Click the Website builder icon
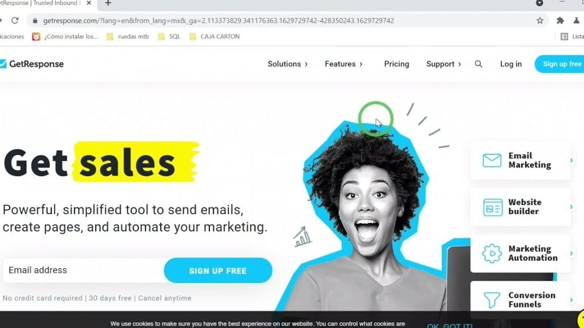Screen dimensions: 584x328 [x=493, y=207]
